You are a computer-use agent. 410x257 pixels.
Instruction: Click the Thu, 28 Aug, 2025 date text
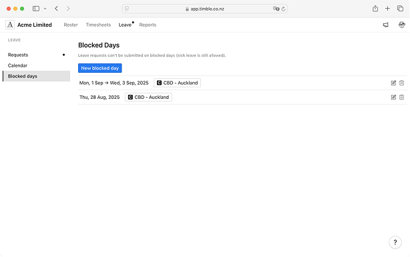pyautogui.click(x=99, y=97)
